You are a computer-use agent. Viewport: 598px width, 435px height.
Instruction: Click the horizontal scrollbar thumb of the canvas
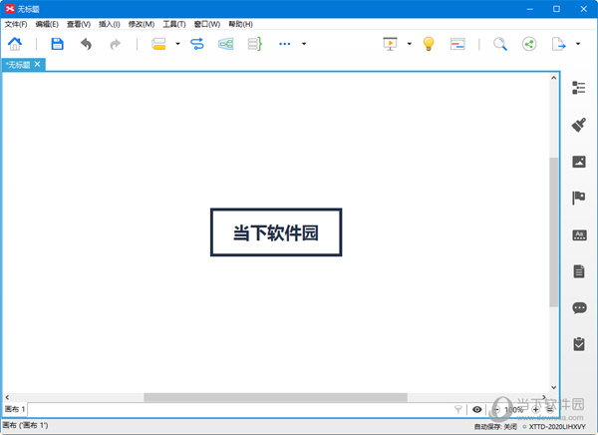coord(275,397)
